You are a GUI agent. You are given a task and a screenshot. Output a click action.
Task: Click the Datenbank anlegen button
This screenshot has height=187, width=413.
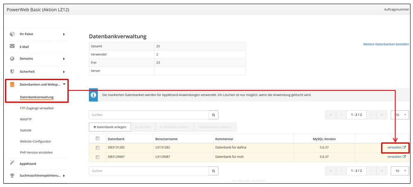tap(110, 127)
